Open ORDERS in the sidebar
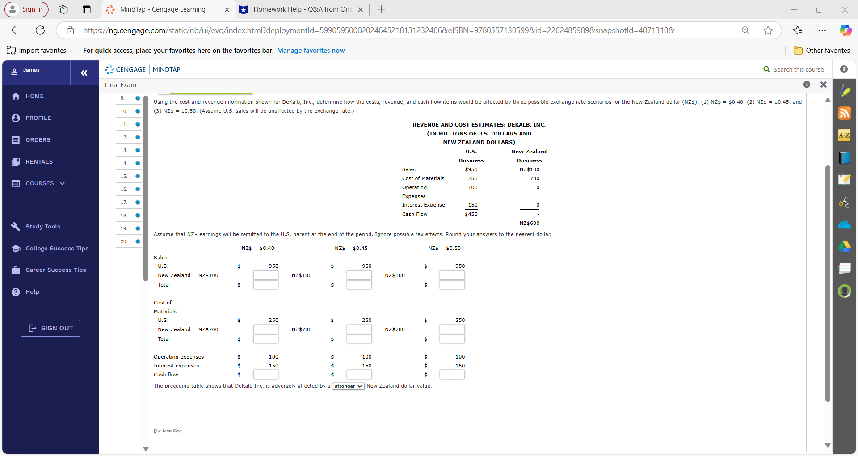 (38, 140)
